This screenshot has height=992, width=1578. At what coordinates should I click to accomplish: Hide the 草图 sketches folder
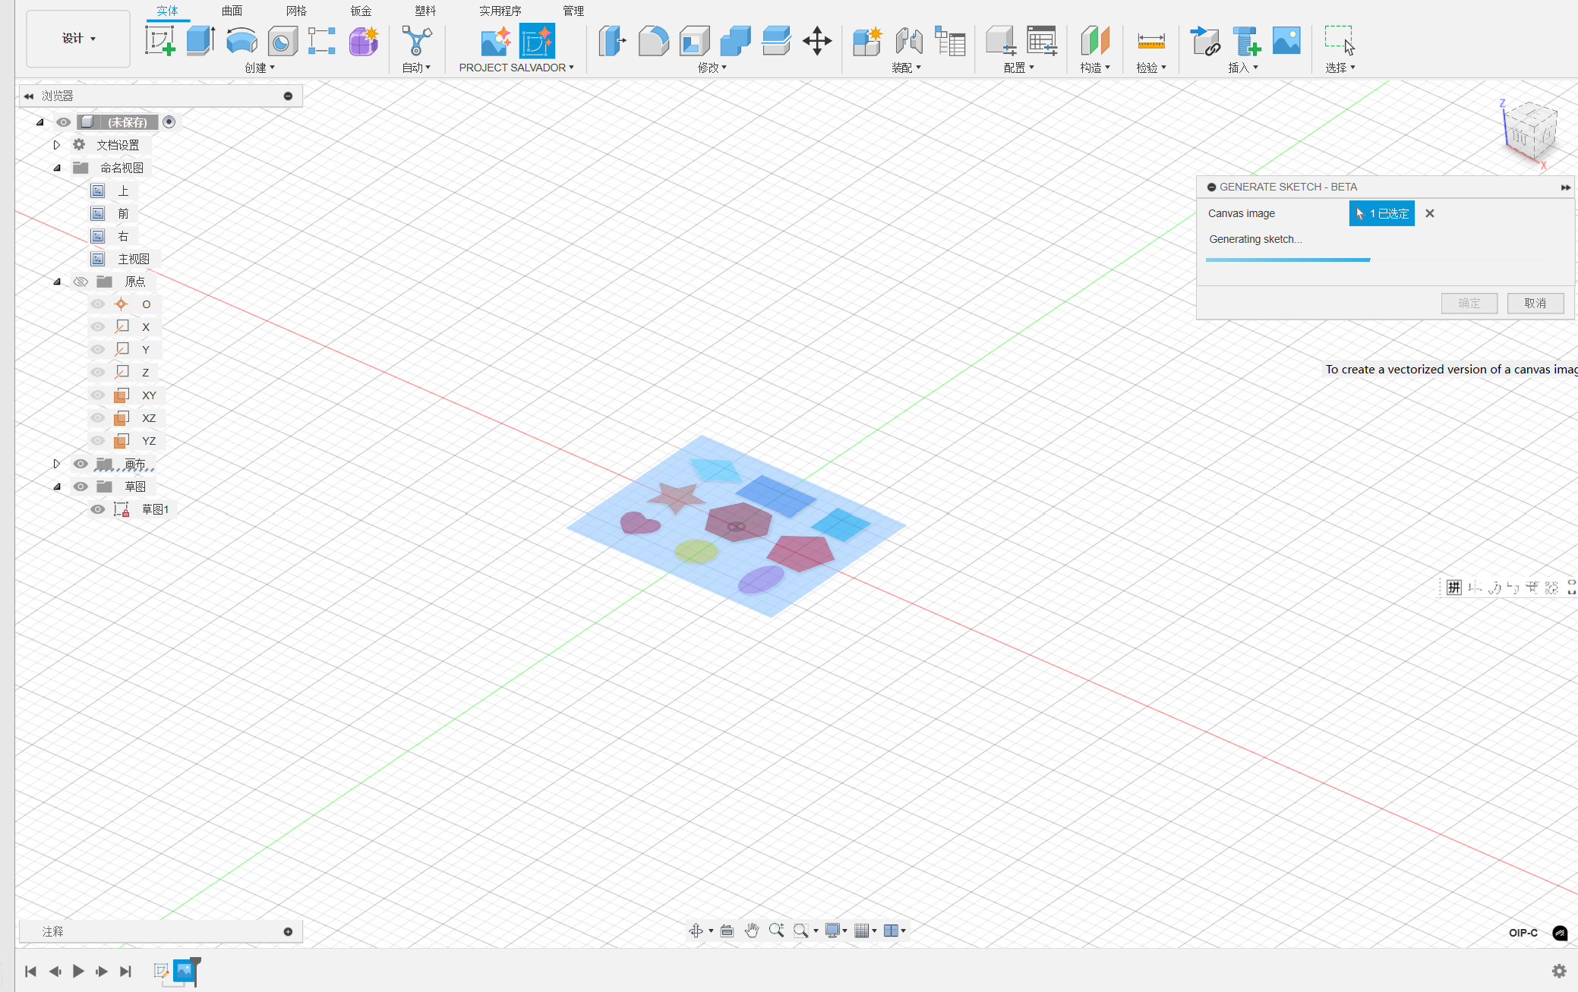(x=80, y=487)
